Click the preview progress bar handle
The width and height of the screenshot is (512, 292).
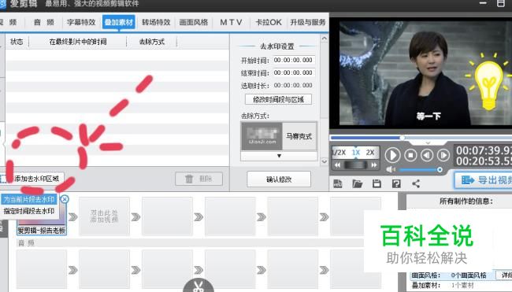pos(403,138)
